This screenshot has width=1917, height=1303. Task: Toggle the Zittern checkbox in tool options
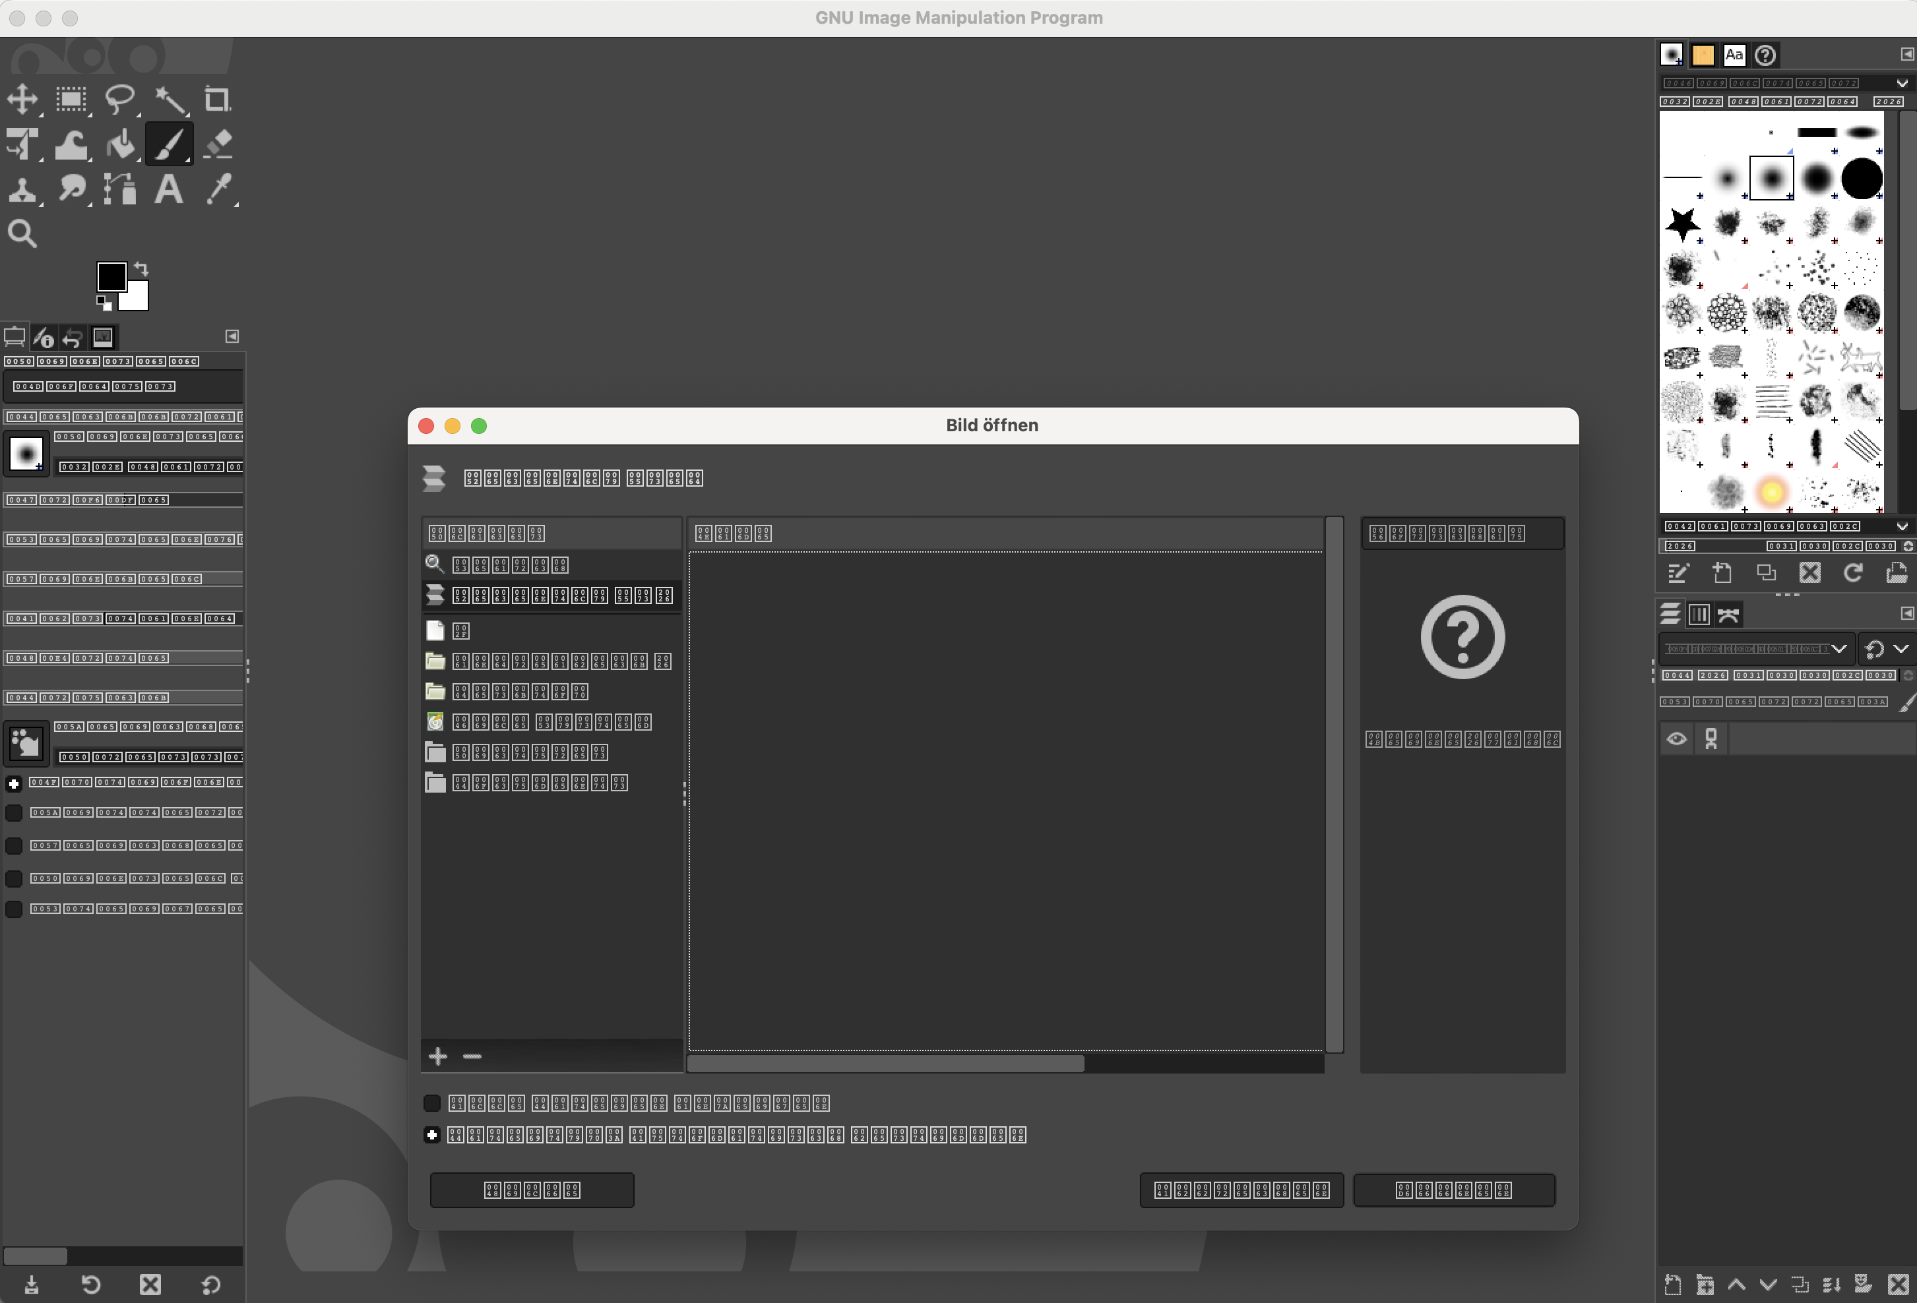click(x=14, y=813)
